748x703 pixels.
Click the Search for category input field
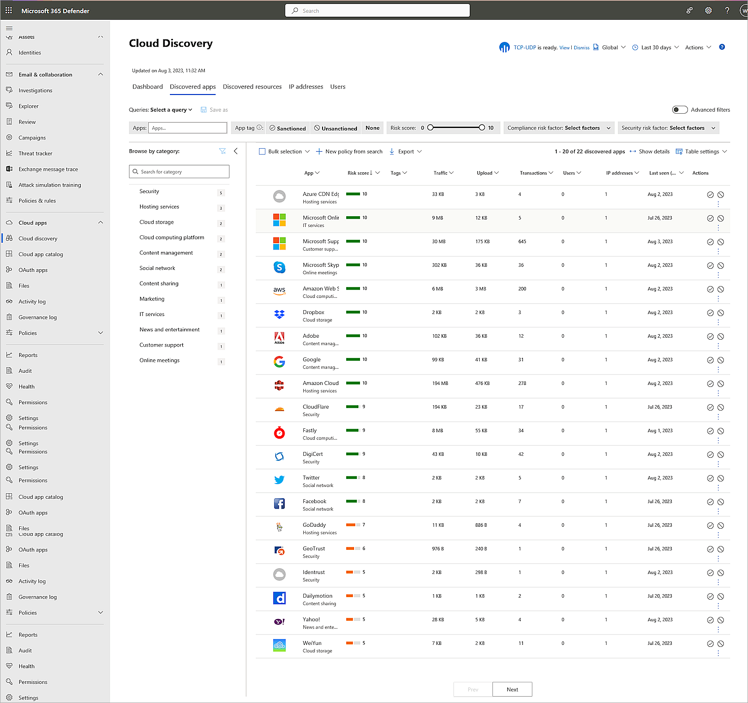coord(179,171)
